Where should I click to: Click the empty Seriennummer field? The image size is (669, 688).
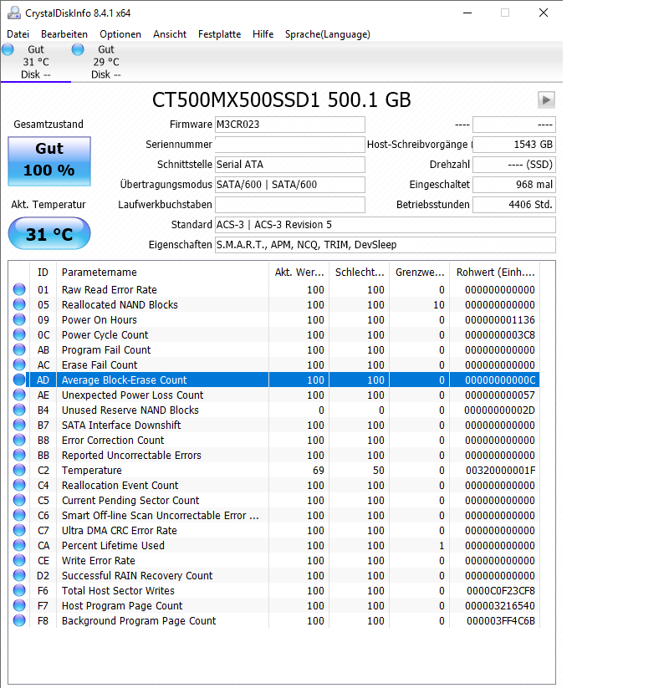(x=289, y=145)
